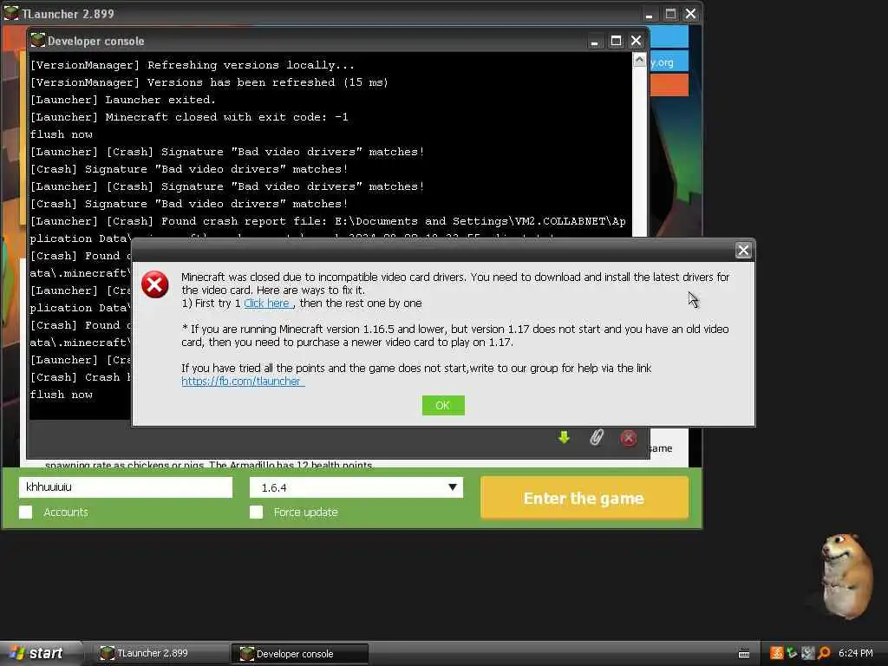
Task: Click the red error icon in the dialog
Action: [154, 284]
